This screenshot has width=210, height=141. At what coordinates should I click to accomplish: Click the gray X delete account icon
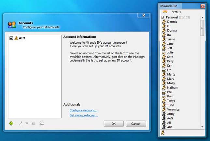42,123
